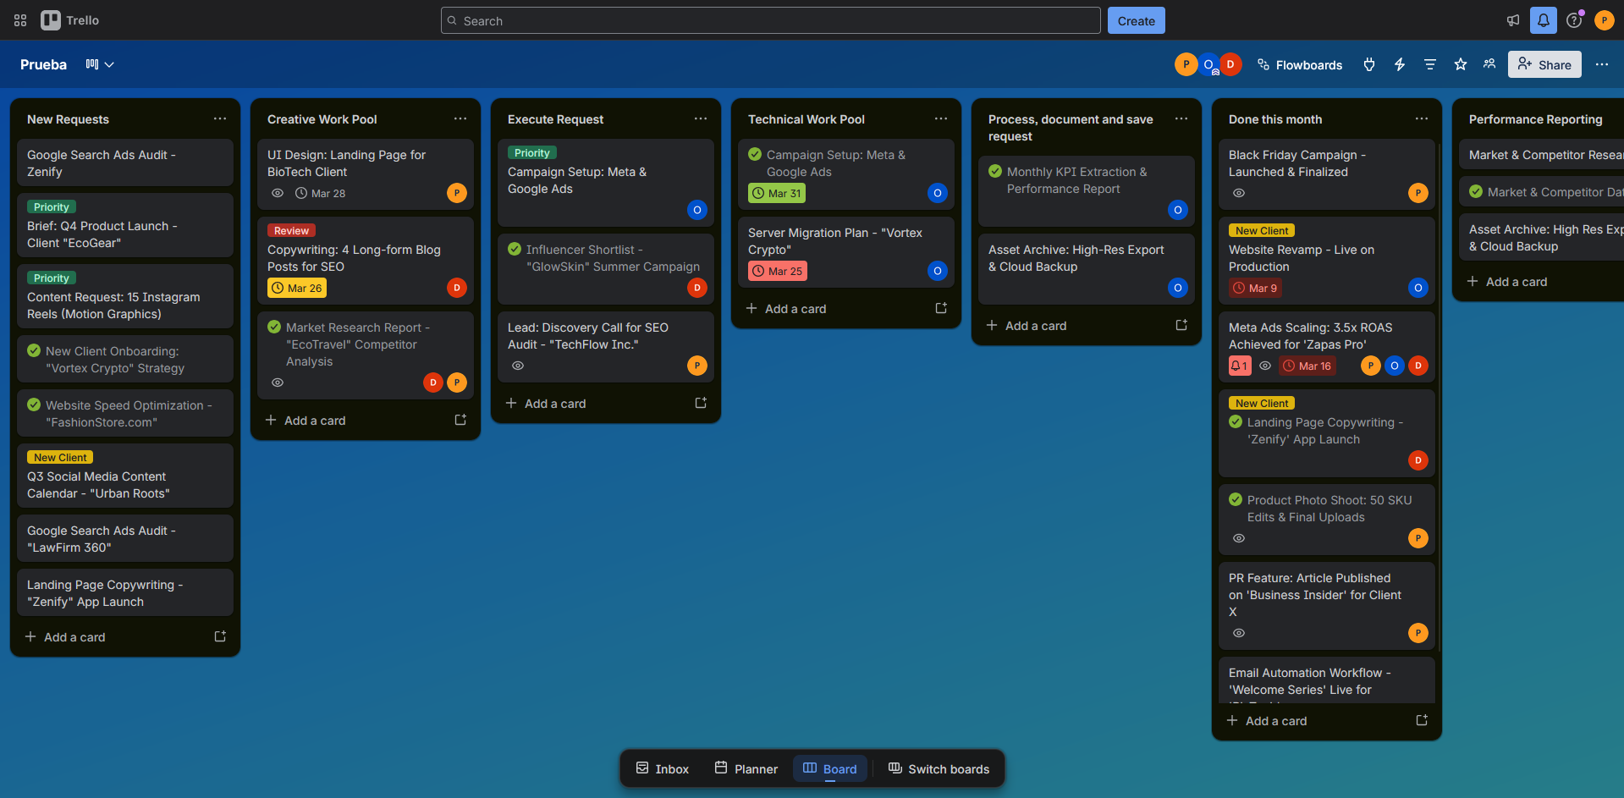Click the red Review label
This screenshot has height=798, width=1624.
click(x=291, y=230)
